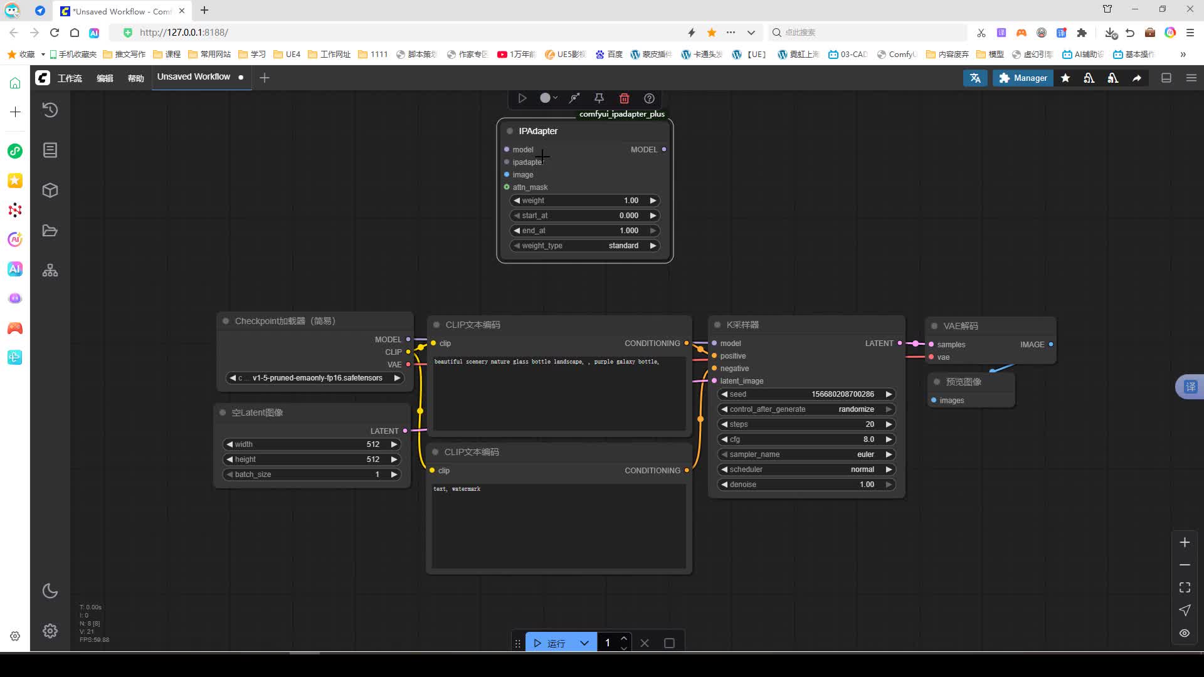Pin the selected IPAdapter node
The width and height of the screenshot is (1204, 677).
point(599,98)
